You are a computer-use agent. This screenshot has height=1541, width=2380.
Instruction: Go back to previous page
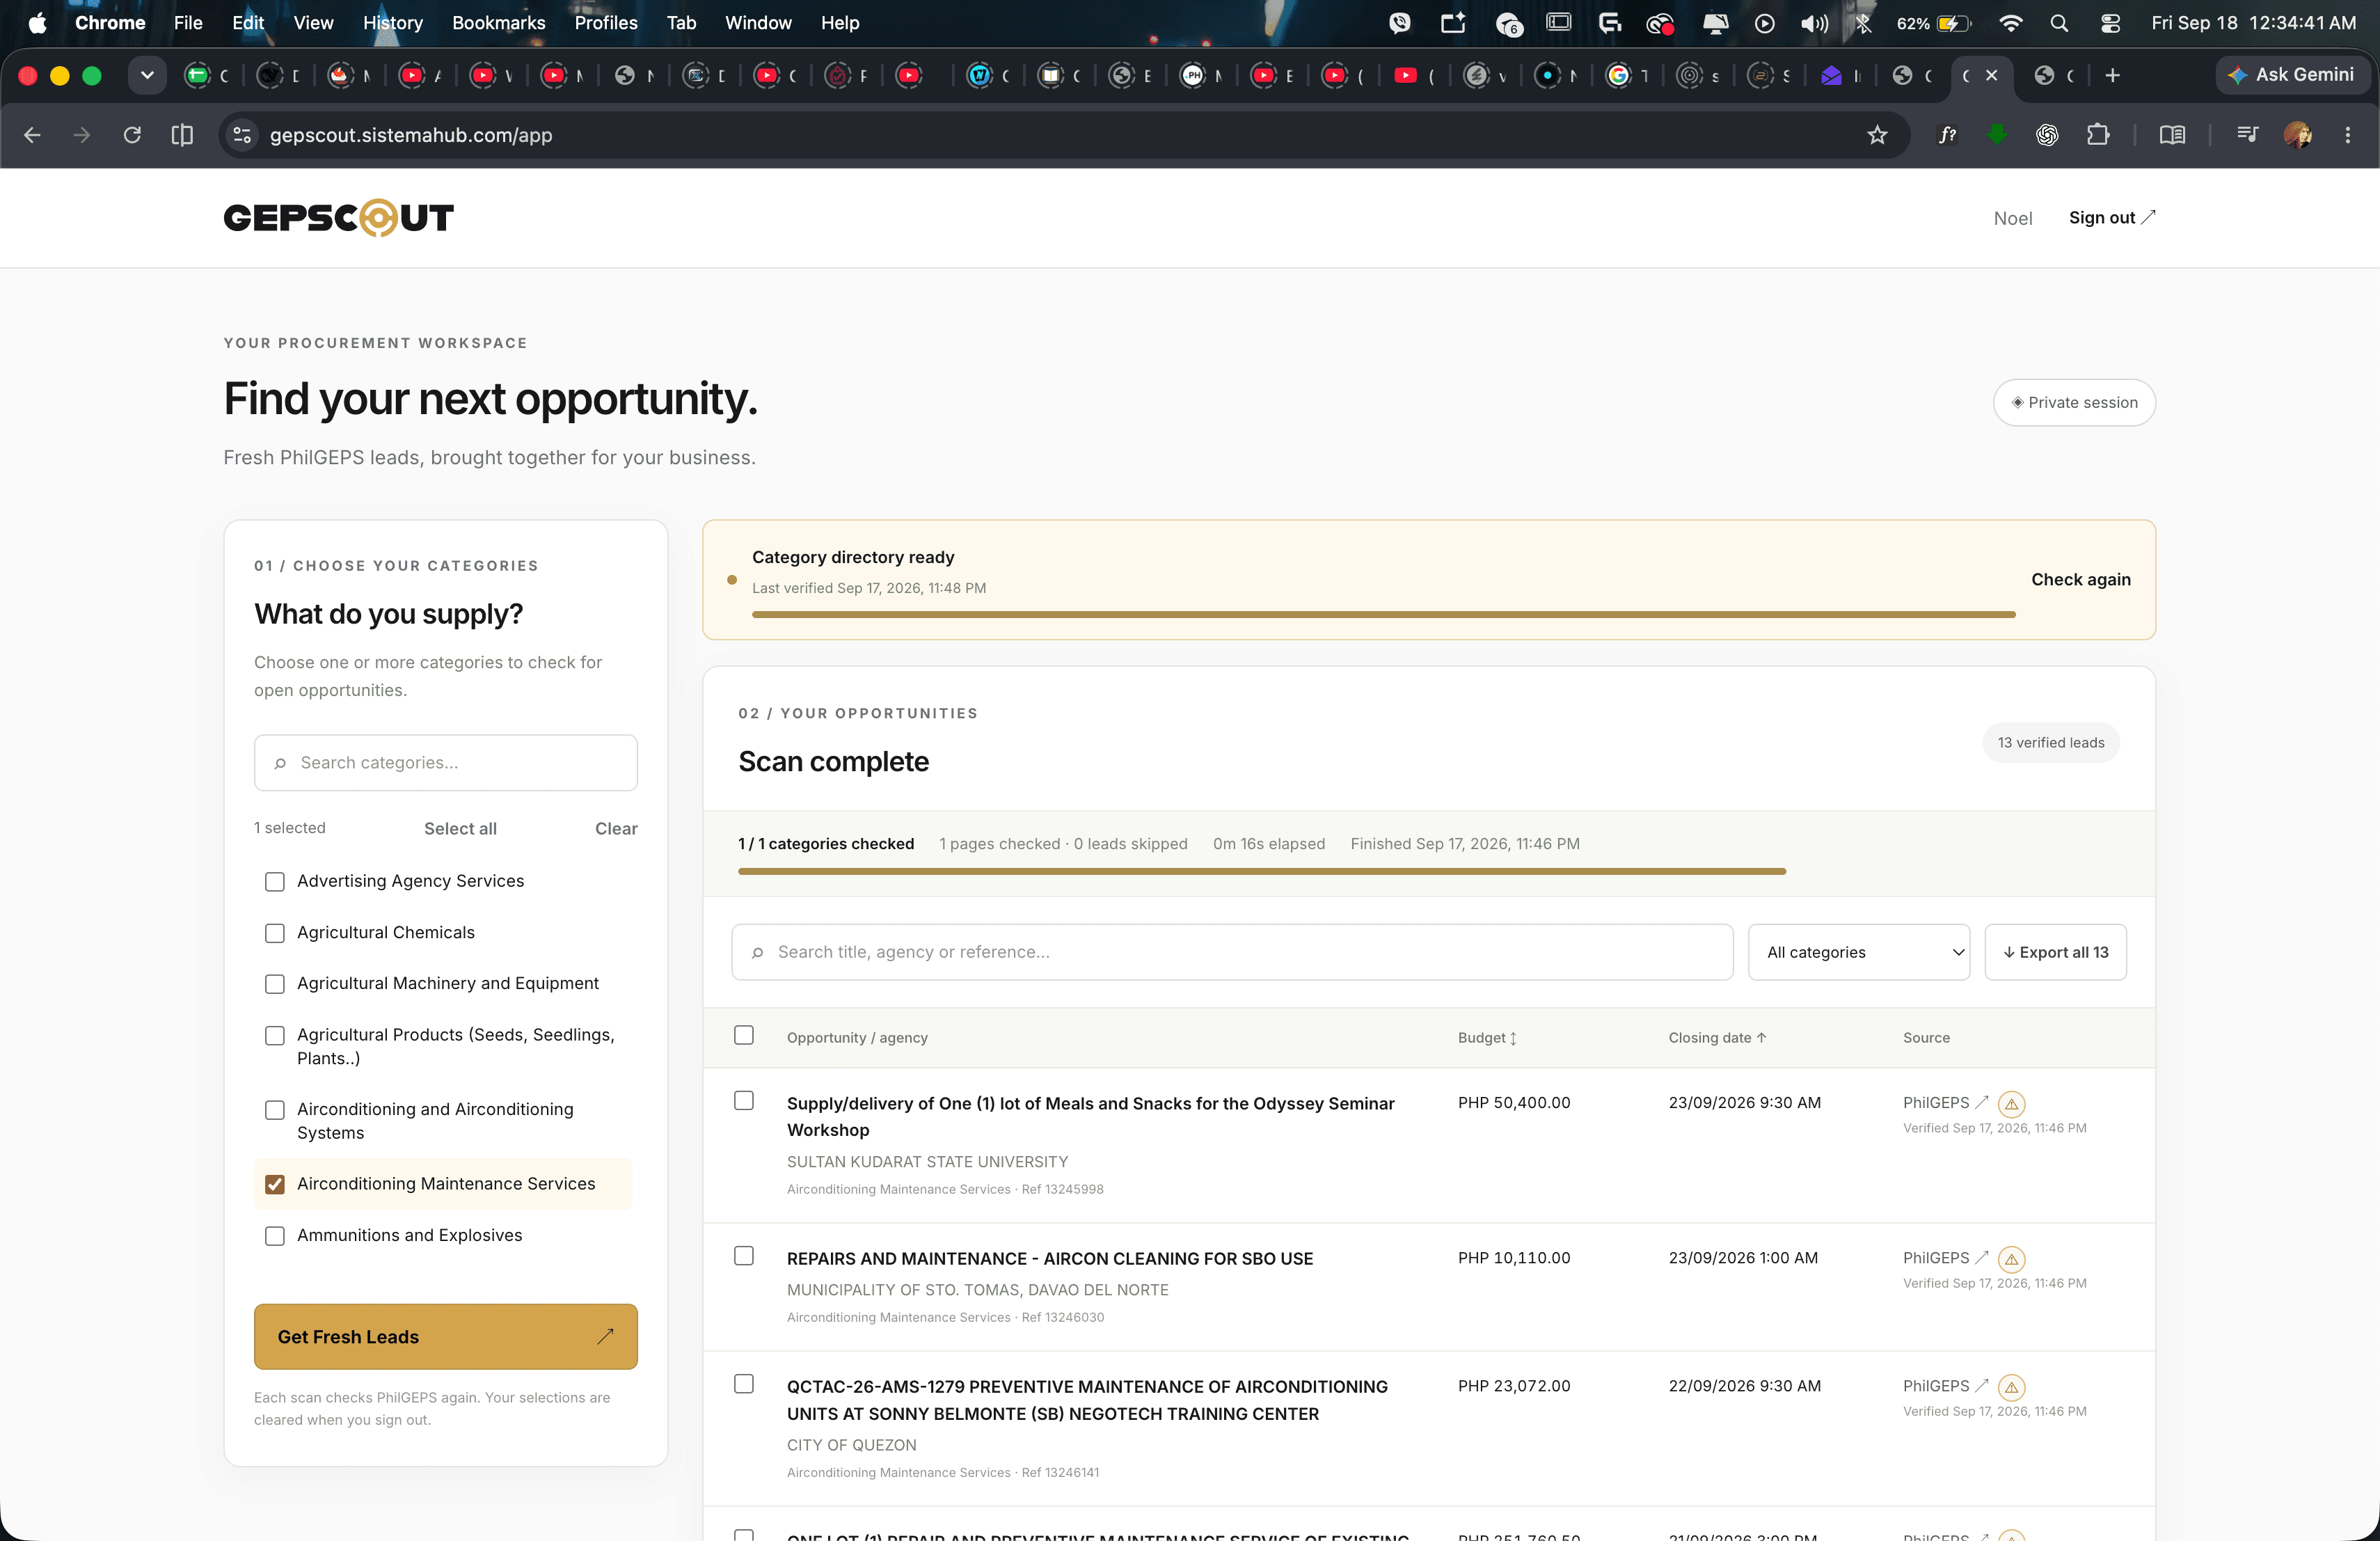coord(32,135)
